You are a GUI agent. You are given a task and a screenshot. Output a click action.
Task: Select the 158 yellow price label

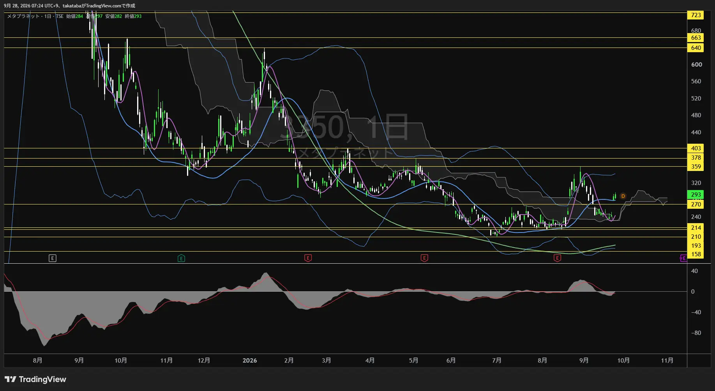pos(696,254)
